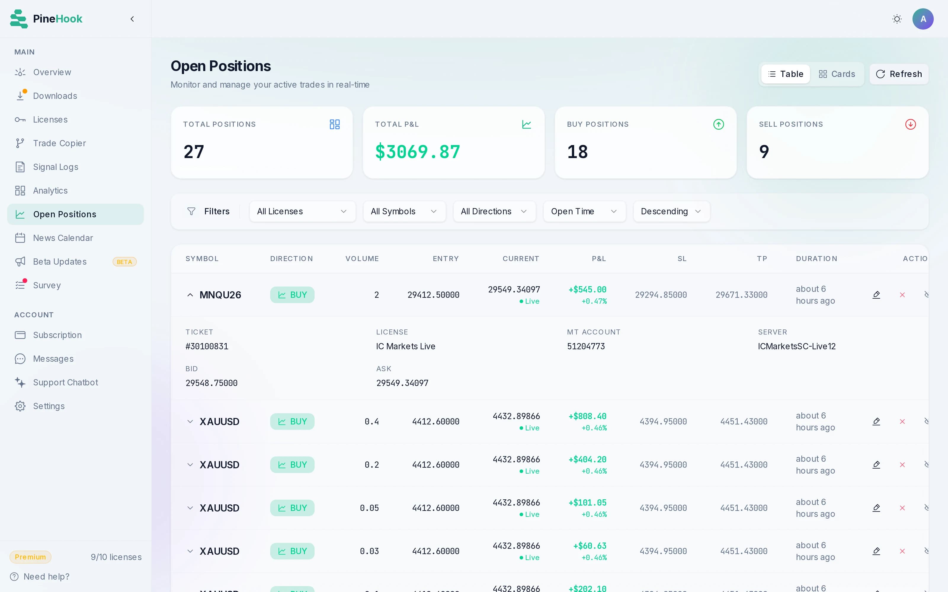Viewport: 948px width, 592px height.
Task: Click the Filters funnel icon
Action: (191, 211)
